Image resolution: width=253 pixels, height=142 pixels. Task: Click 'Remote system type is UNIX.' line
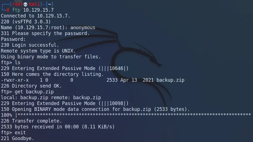[x=38, y=51]
